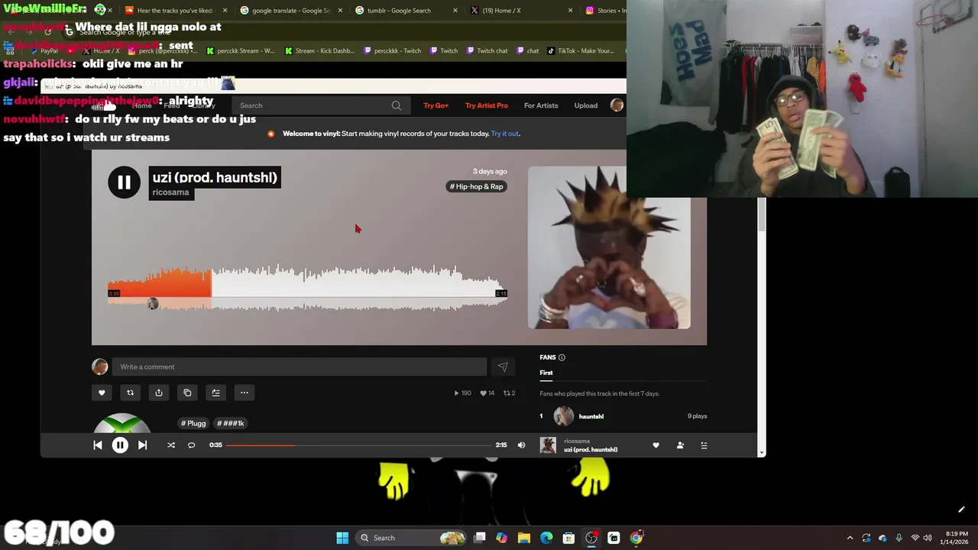Open the Stream - Kick Dashboard bookmark
The height and width of the screenshot is (550, 978).
tap(320, 51)
